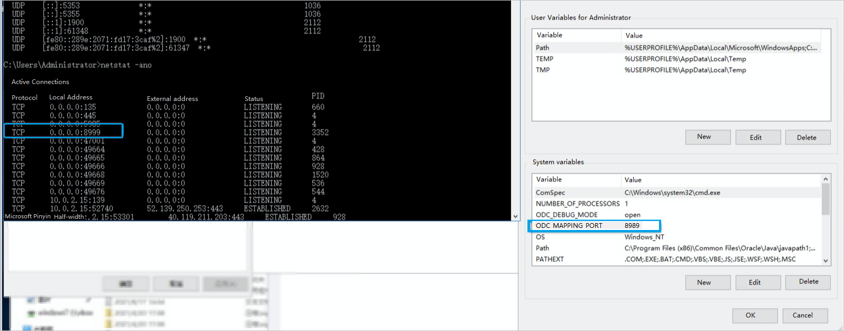Image resolution: width=844 pixels, height=331 pixels.
Task: Dismiss the dialog with Cancel
Action: point(804,315)
